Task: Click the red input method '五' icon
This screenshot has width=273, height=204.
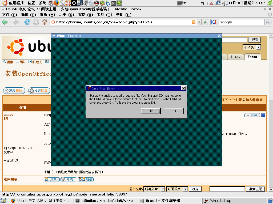Action: tap(211, 3)
